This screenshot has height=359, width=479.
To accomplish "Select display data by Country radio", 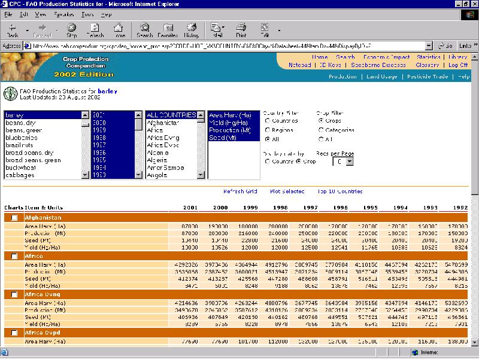I will [268, 161].
